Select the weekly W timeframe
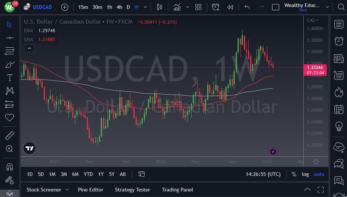Image resolution: width=347 pixels, height=197 pixels. 136,7
